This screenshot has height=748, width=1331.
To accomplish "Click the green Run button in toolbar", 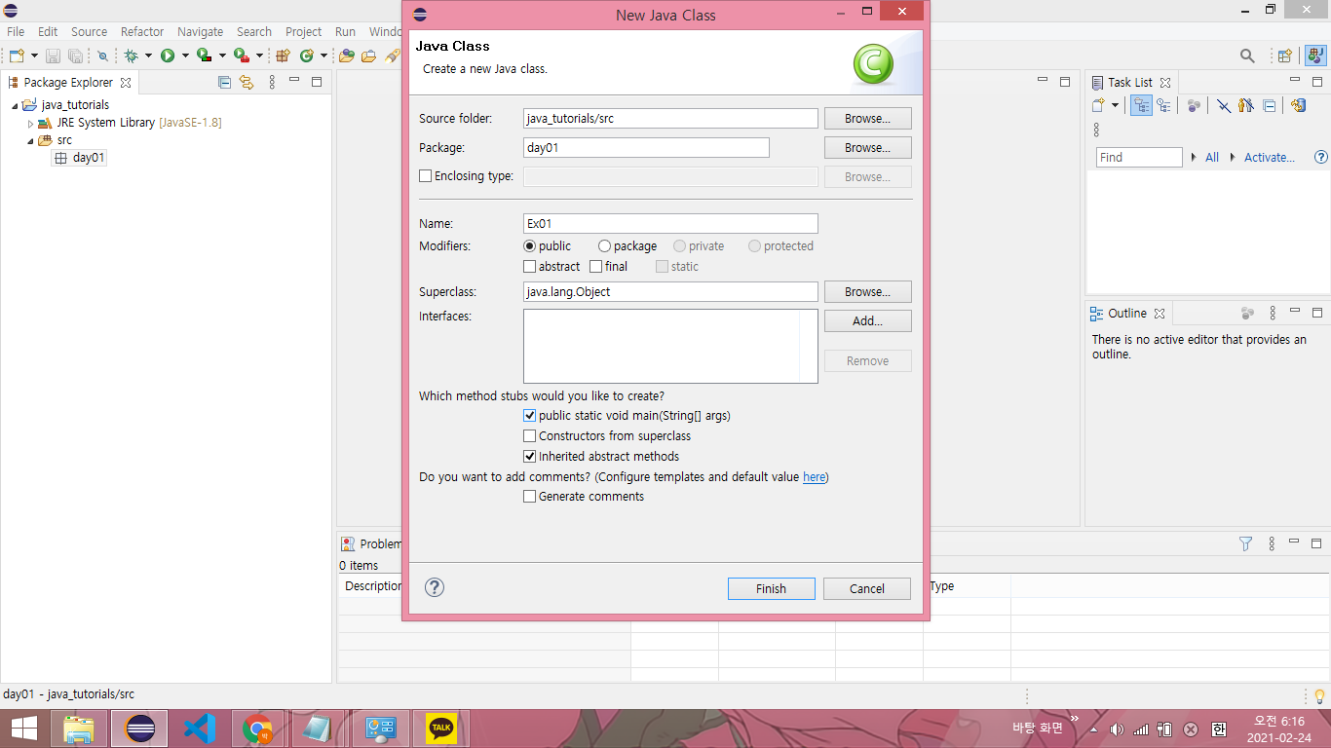I will coord(168,56).
